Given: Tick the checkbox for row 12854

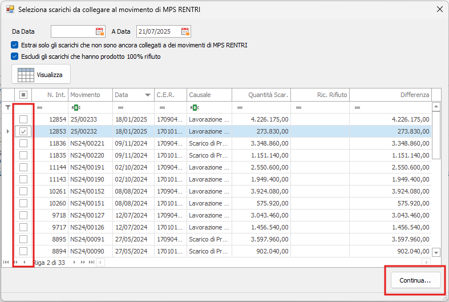Looking at the screenshot, I should point(23,119).
